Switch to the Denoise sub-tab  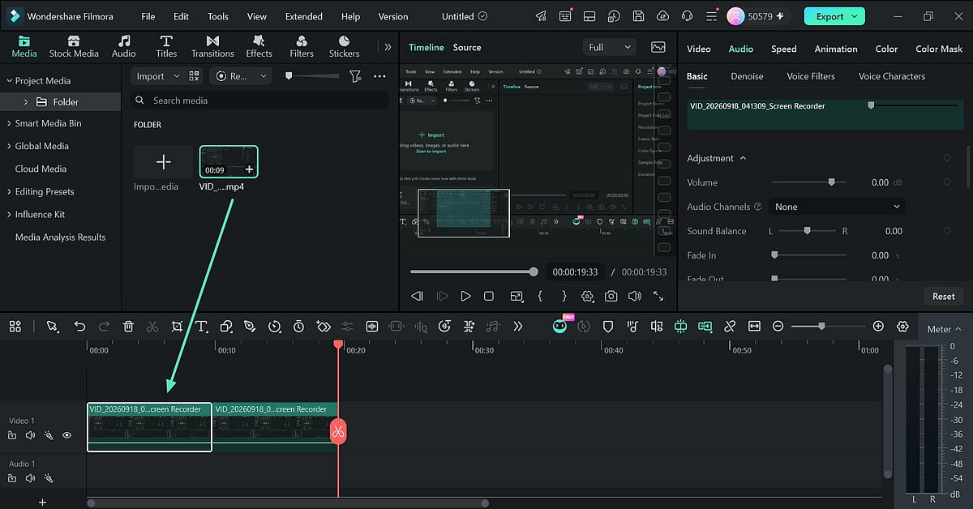pyautogui.click(x=747, y=76)
